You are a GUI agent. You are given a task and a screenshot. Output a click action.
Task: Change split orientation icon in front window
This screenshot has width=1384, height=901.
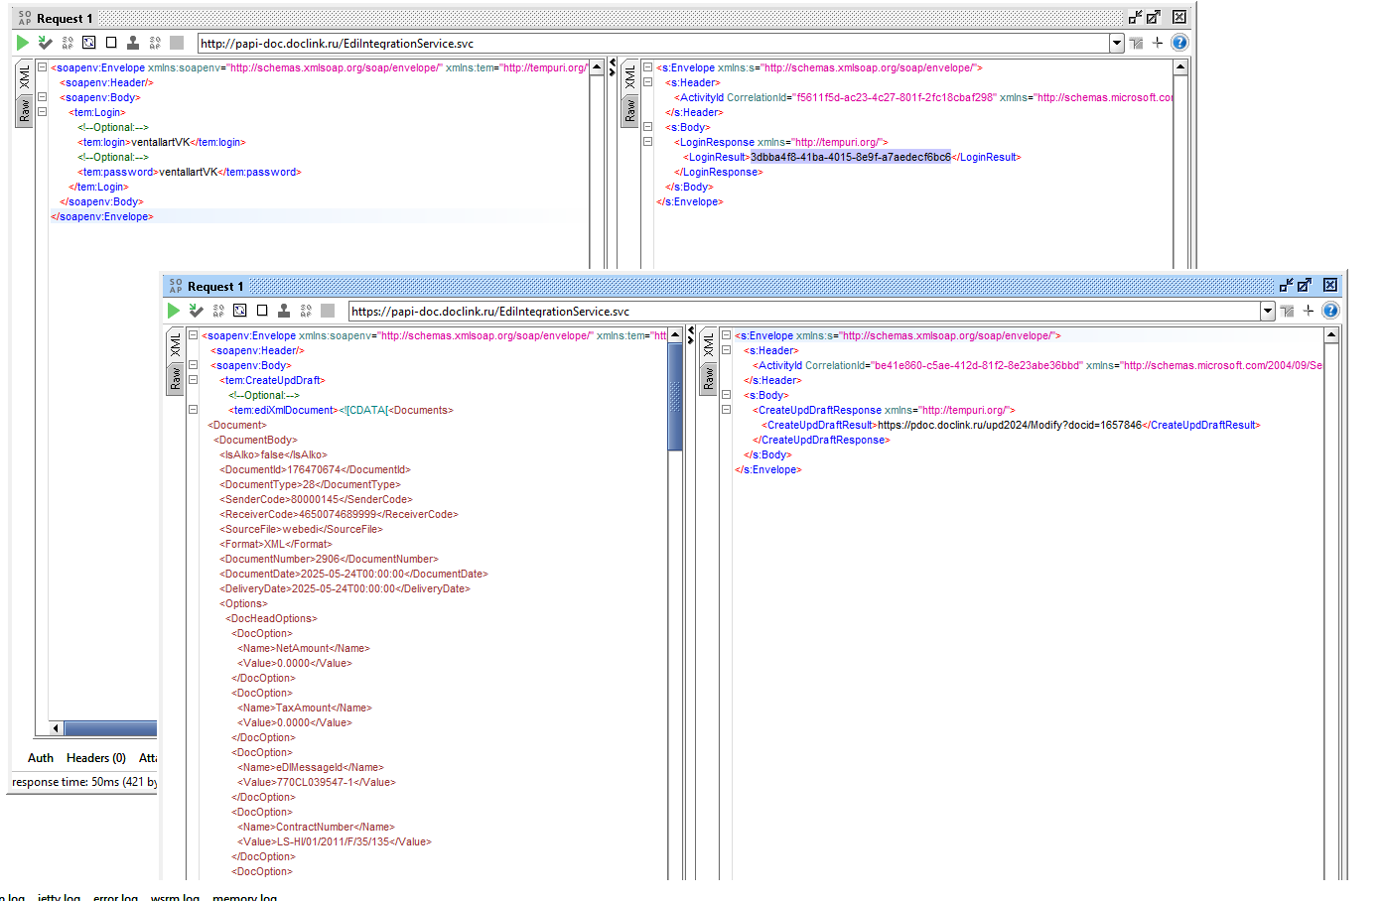(1288, 311)
